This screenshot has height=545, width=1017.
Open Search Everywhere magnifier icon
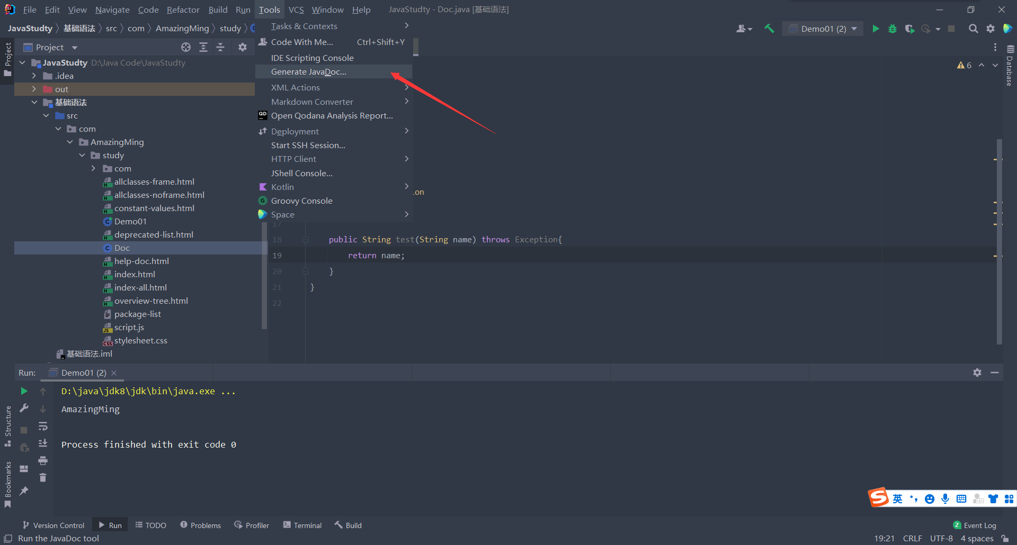[973, 29]
